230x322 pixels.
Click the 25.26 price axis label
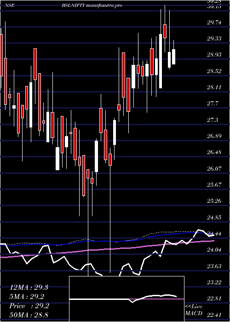tap(214, 201)
